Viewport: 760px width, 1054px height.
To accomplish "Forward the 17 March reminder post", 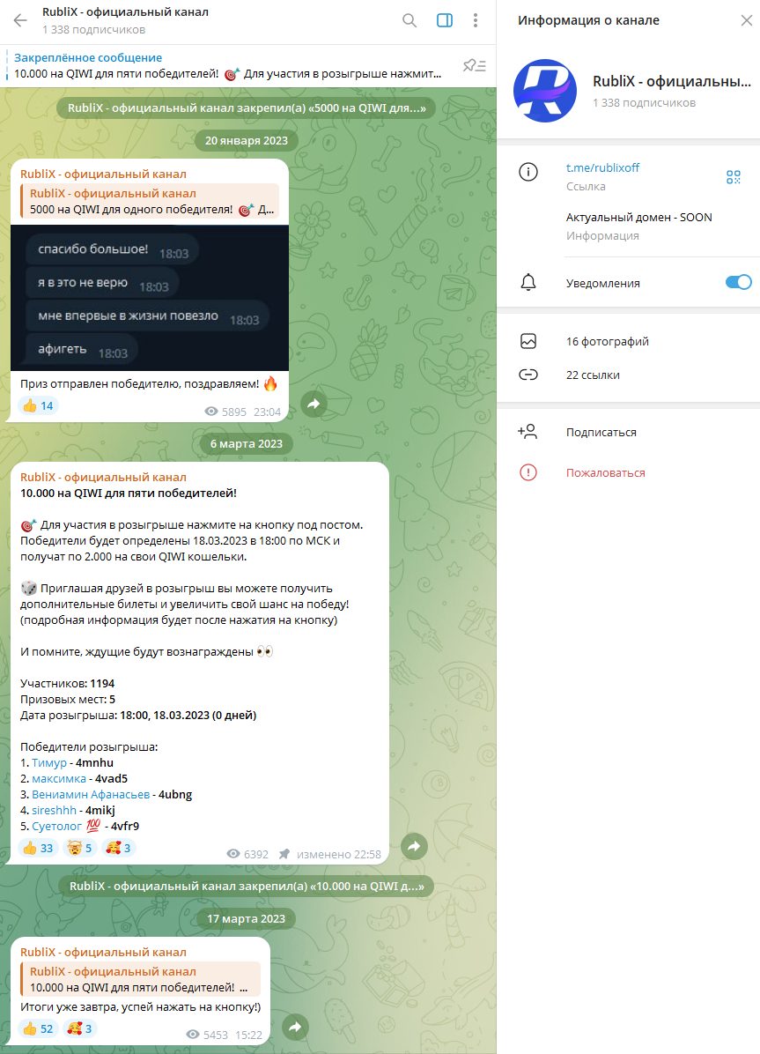I will tap(295, 1027).
